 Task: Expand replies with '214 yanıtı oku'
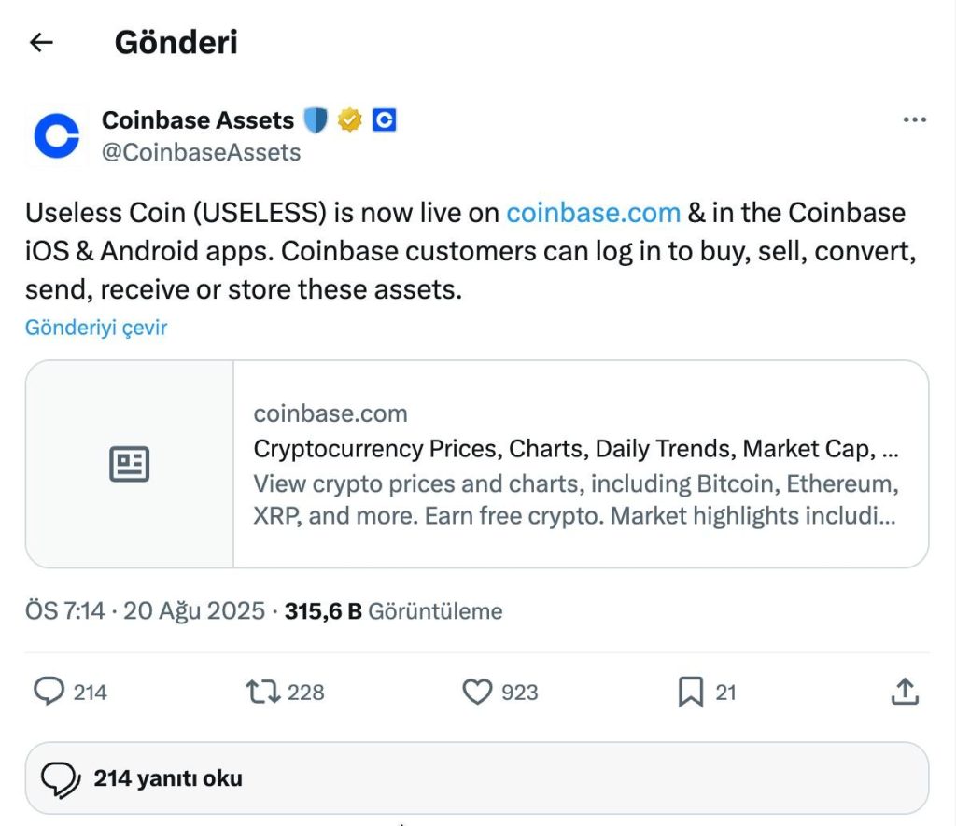(x=168, y=777)
